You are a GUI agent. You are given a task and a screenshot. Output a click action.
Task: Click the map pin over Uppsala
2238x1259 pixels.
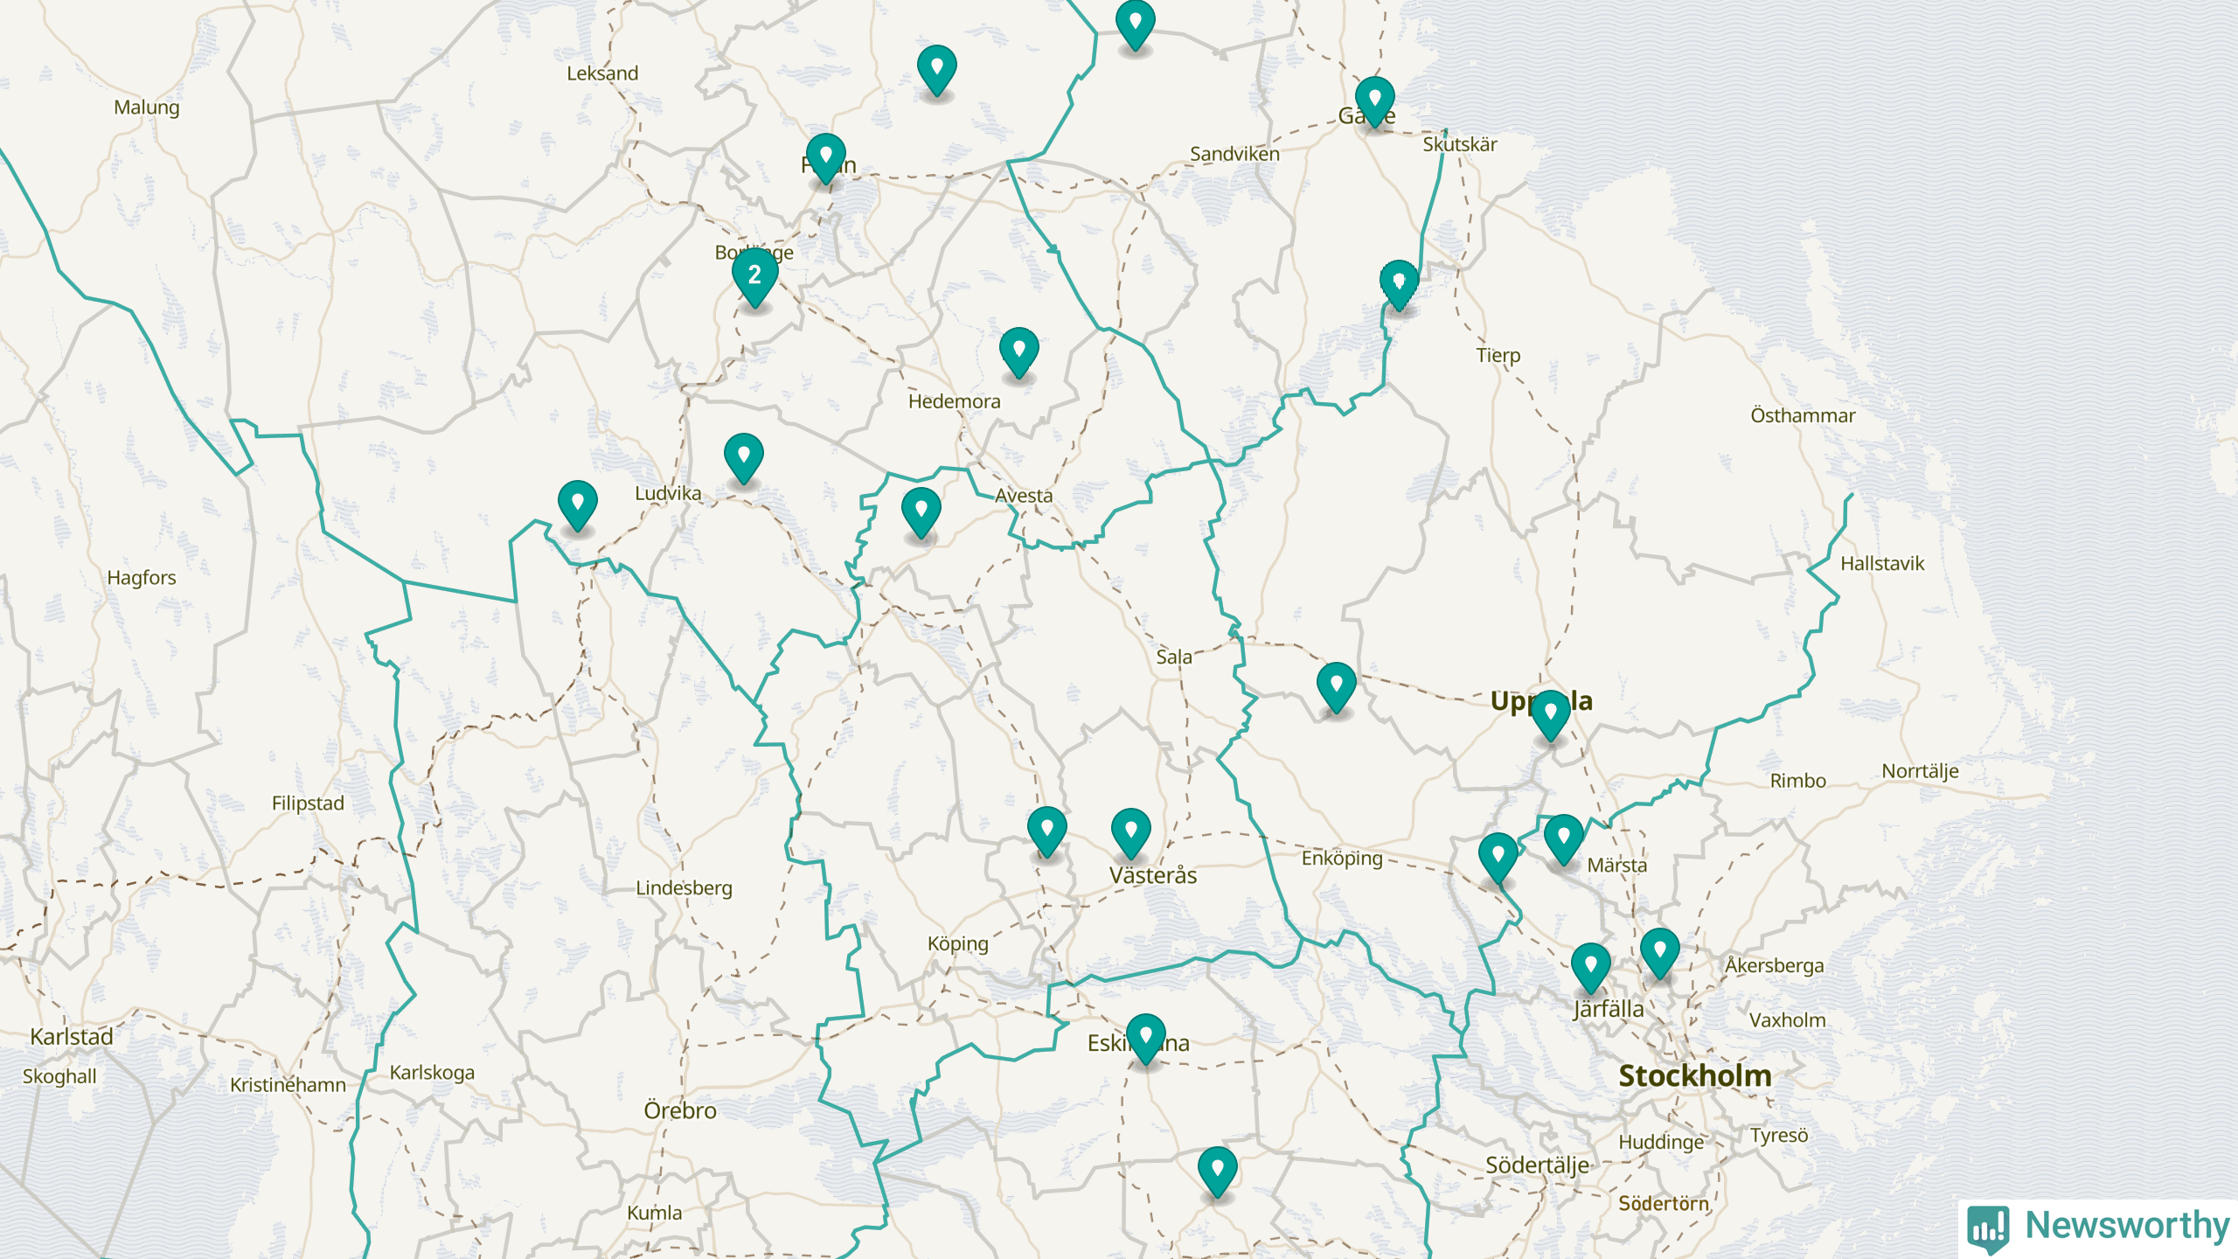(1550, 713)
